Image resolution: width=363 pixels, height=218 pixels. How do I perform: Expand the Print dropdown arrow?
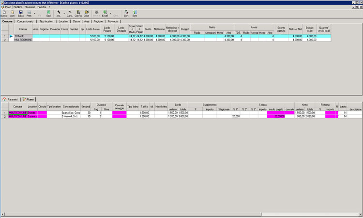[x=34, y=14]
